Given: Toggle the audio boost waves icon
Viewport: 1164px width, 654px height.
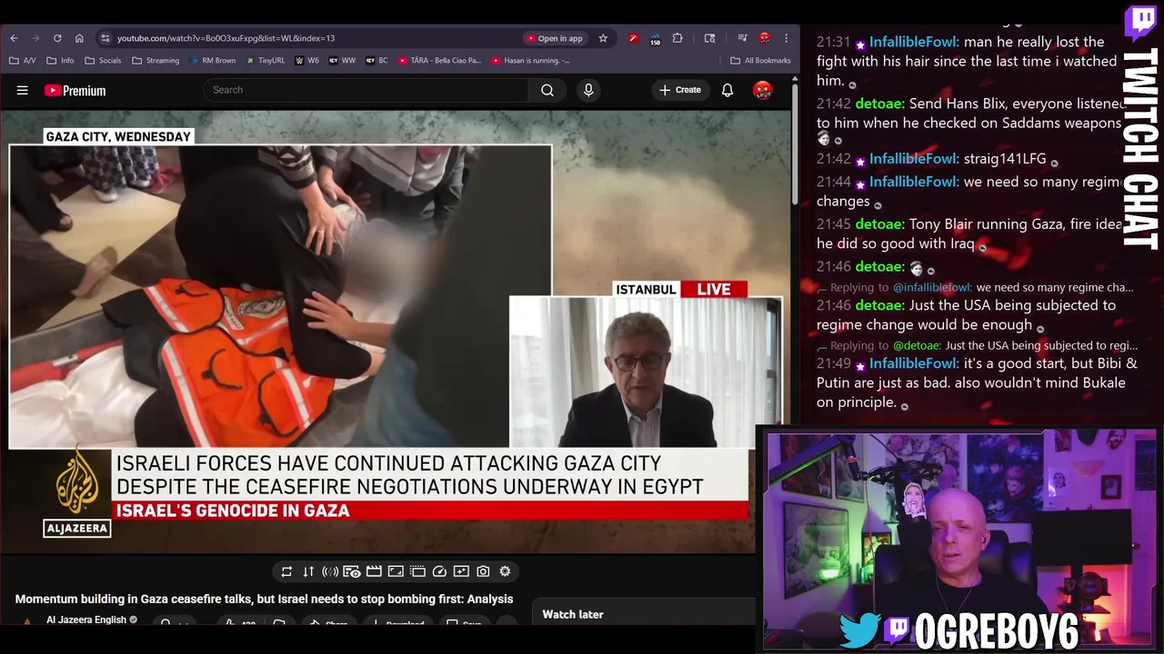Looking at the screenshot, I should (x=330, y=571).
